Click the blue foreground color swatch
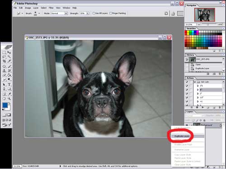This screenshot has height=169, width=226. (5, 105)
